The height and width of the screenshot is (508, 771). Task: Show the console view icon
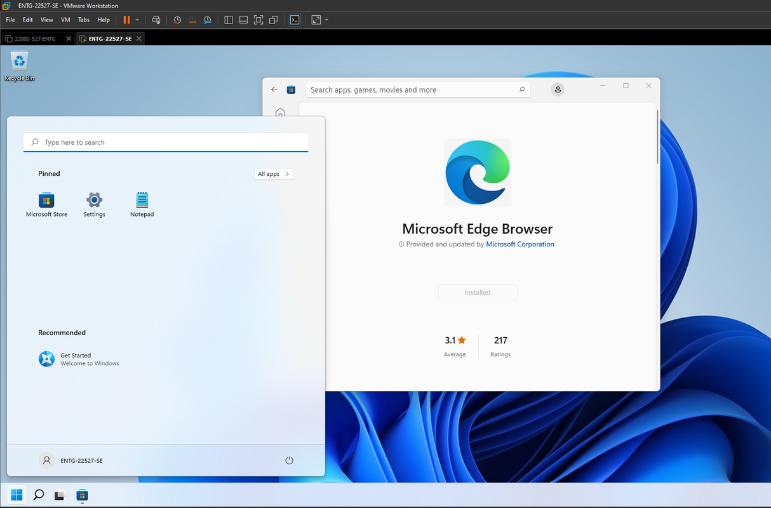tap(295, 20)
